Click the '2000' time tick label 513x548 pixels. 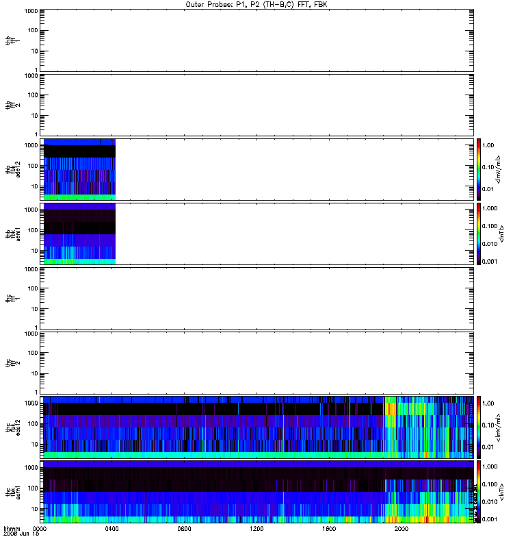pyautogui.click(x=402, y=529)
